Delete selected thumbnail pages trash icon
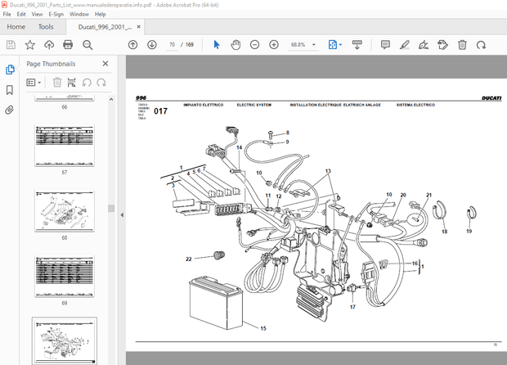Image resolution: width=507 pixels, height=365 pixels. [57, 83]
